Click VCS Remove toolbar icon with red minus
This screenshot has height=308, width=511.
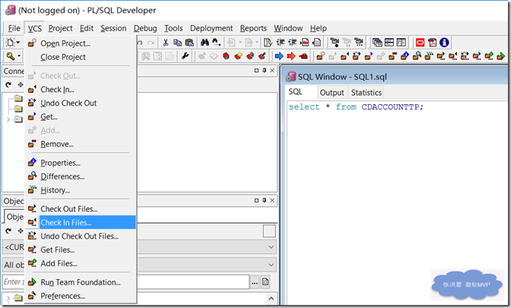(392, 56)
